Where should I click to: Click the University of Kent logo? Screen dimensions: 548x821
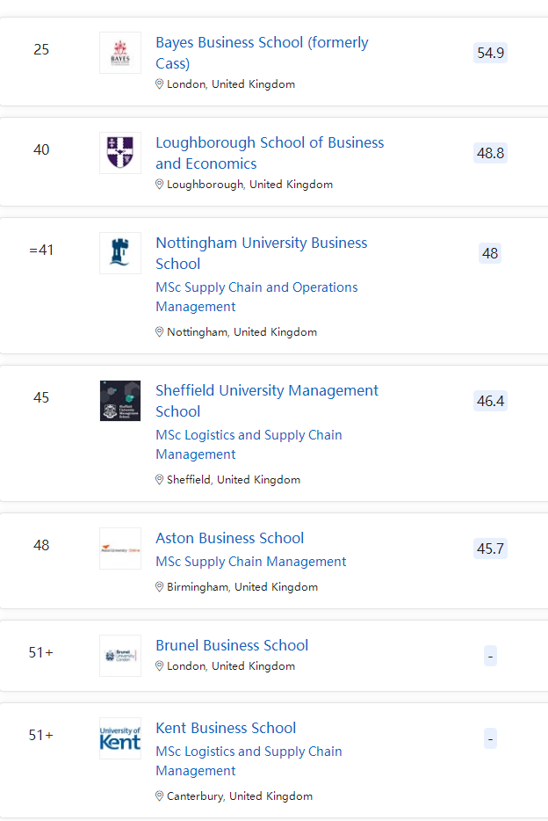click(x=120, y=738)
